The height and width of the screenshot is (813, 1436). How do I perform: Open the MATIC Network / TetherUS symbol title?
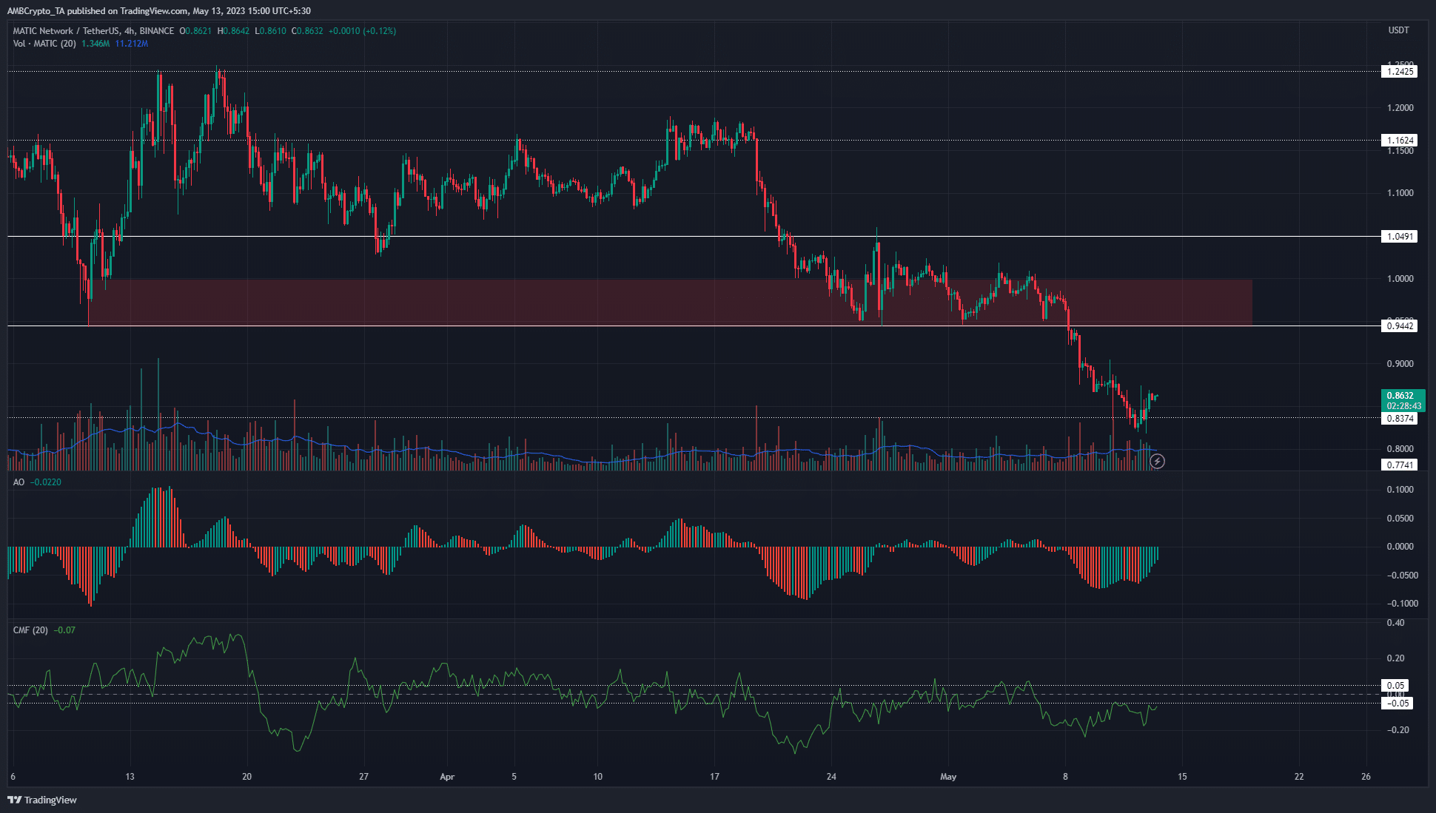(x=93, y=31)
